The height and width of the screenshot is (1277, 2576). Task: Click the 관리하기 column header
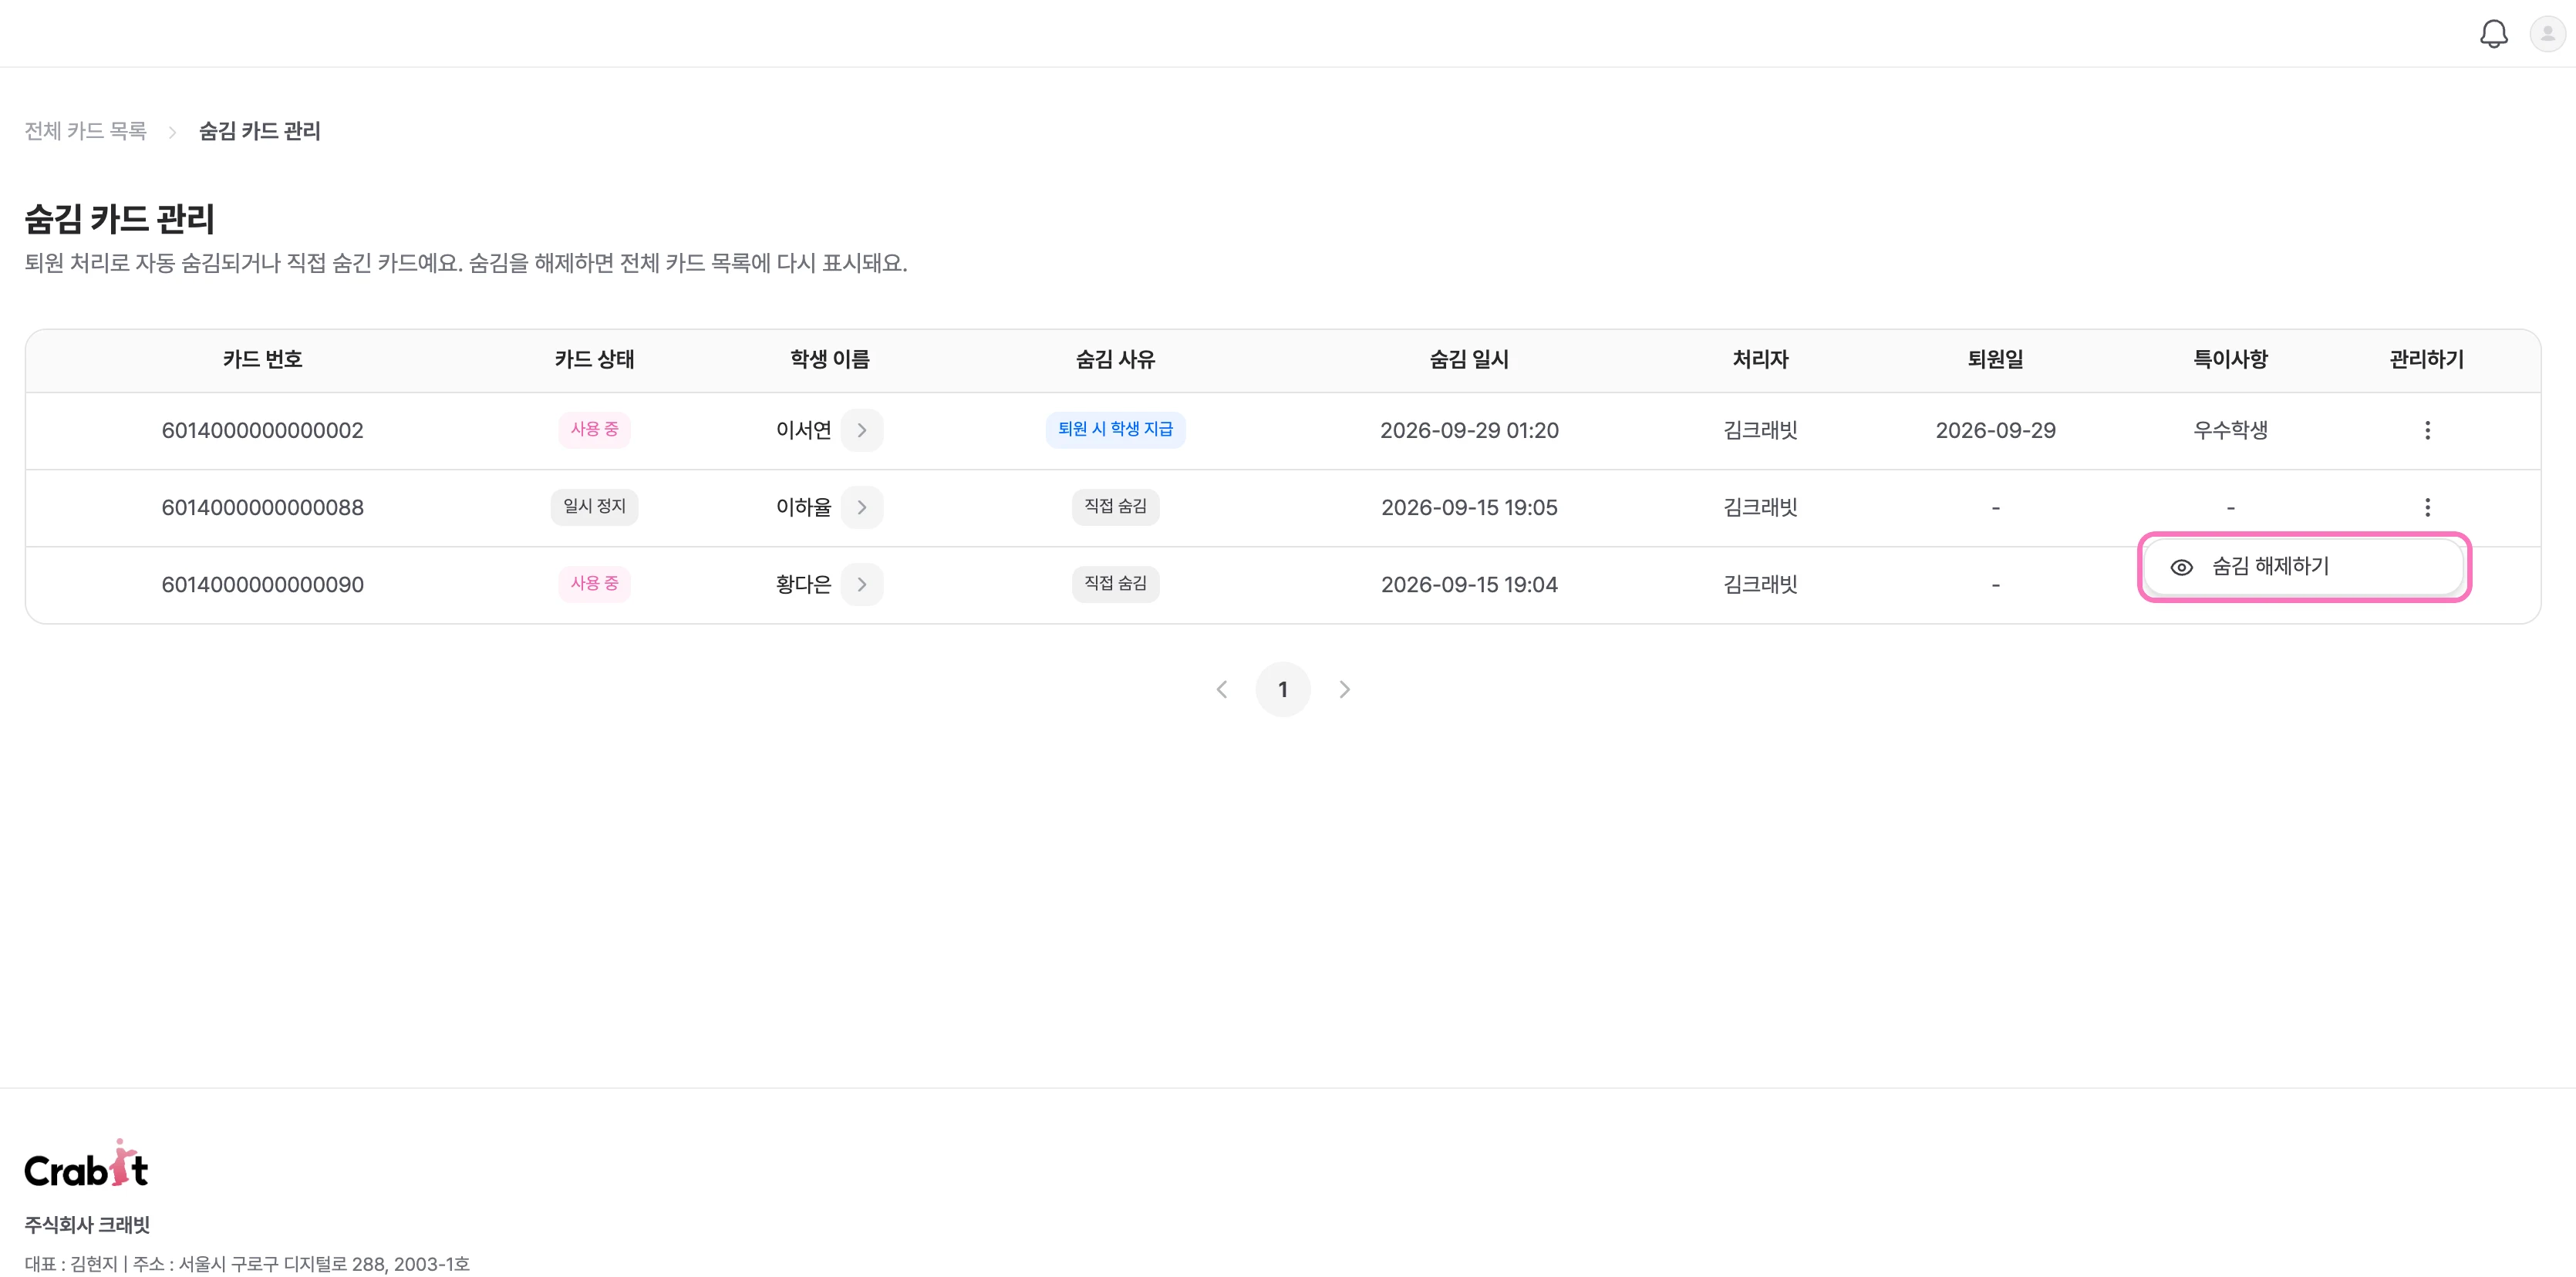[2426, 359]
